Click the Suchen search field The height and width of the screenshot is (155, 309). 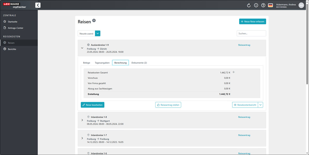click(x=251, y=34)
